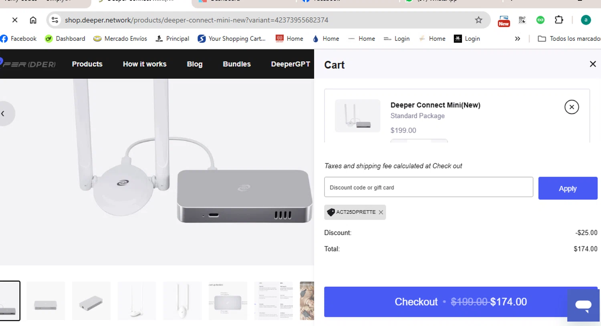The image size is (601, 326).
Task: Open the Facebook bookmark
Action: point(18,38)
